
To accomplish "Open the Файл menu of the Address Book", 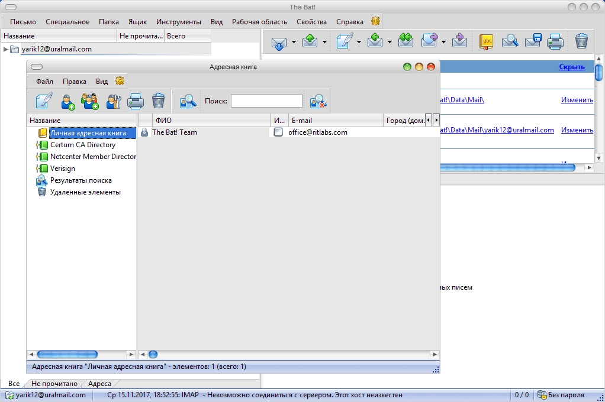I will click(x=45, y=82).
